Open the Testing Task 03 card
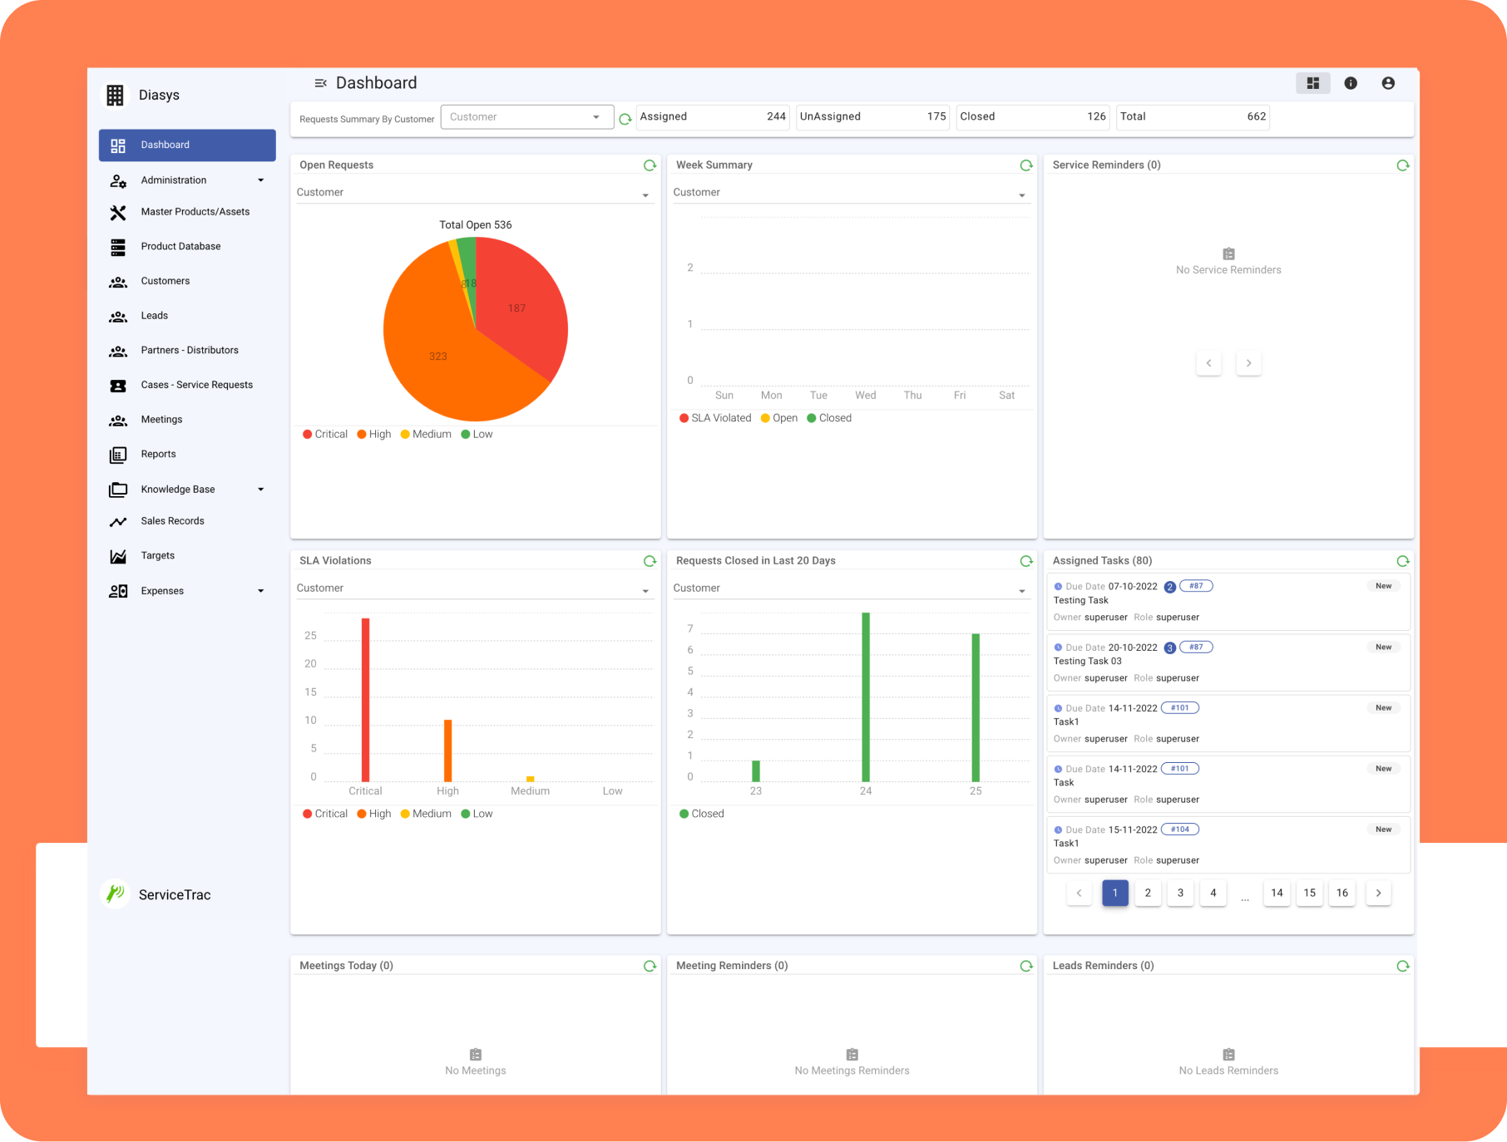 1228,662
